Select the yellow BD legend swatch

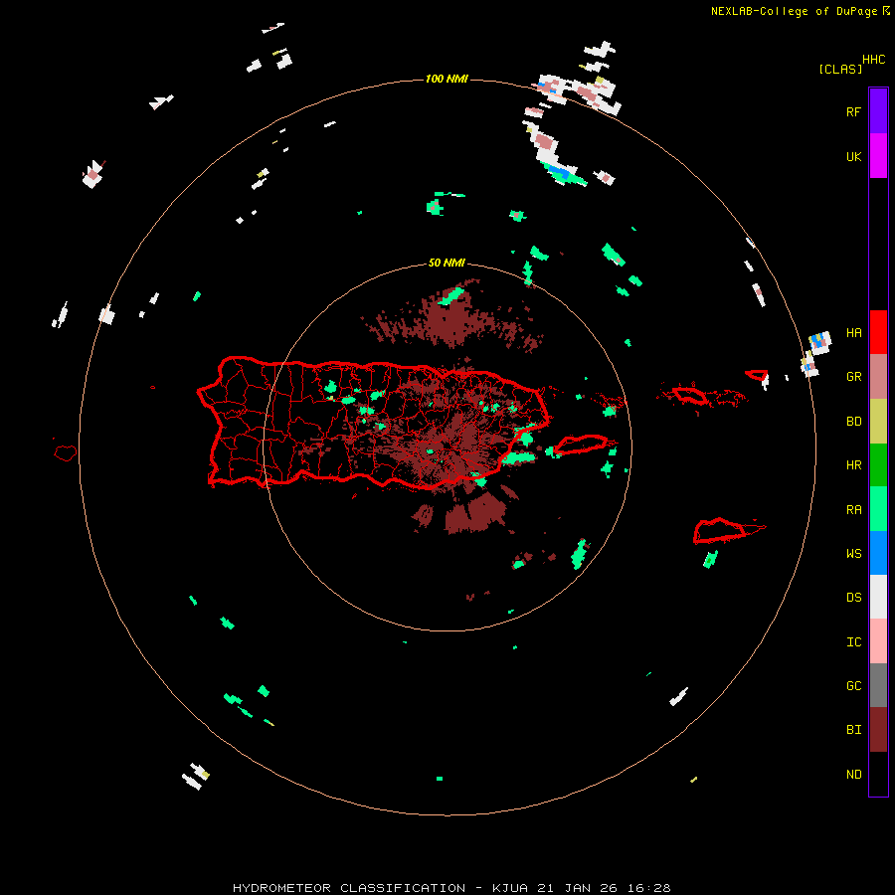(878, 422)
